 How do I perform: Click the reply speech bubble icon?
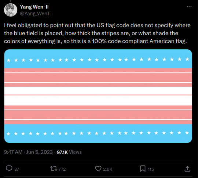[x=9, y=168]
